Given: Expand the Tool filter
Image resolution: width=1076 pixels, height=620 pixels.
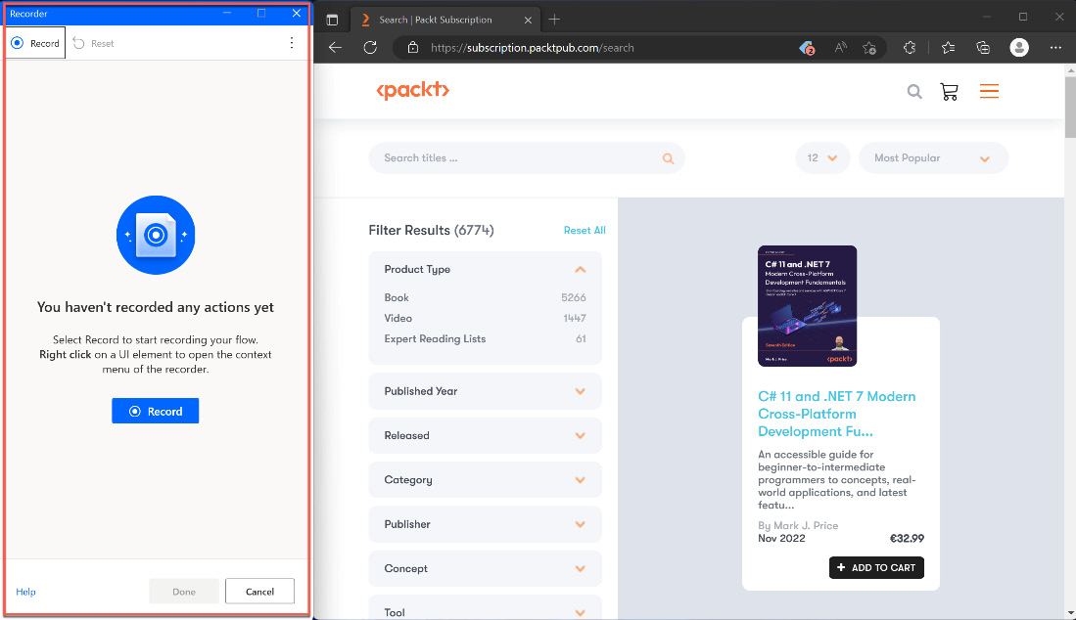Looking at the screenshot, I should pyautogui.click(x=486, y=607).
